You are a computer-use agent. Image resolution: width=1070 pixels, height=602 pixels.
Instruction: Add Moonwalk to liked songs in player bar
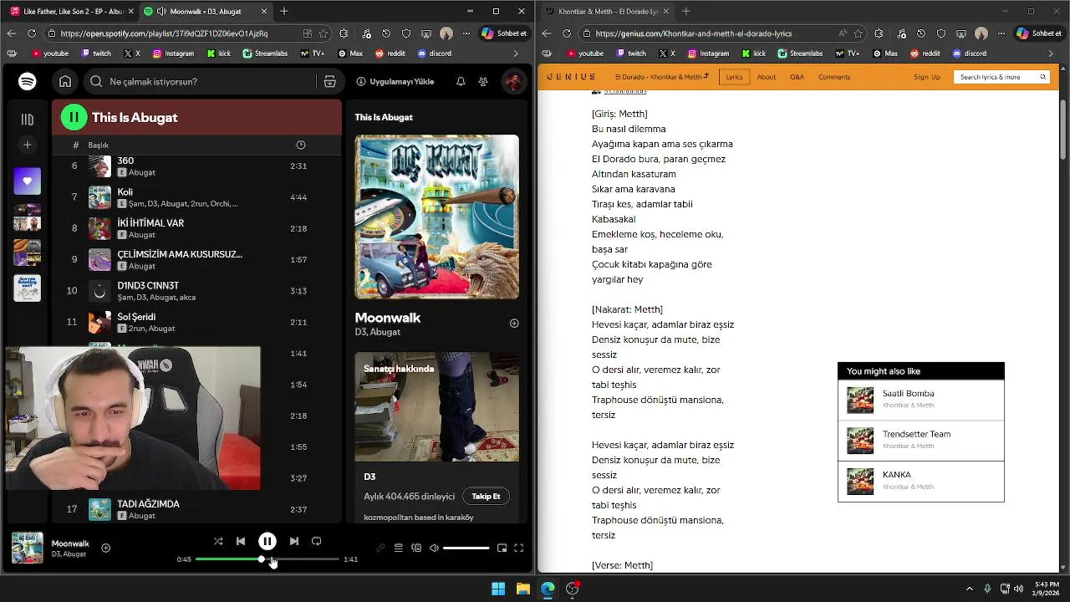(105, 548)
